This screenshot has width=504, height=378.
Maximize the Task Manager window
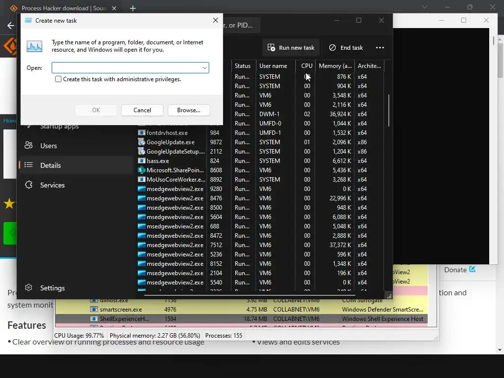coord(359,20)
